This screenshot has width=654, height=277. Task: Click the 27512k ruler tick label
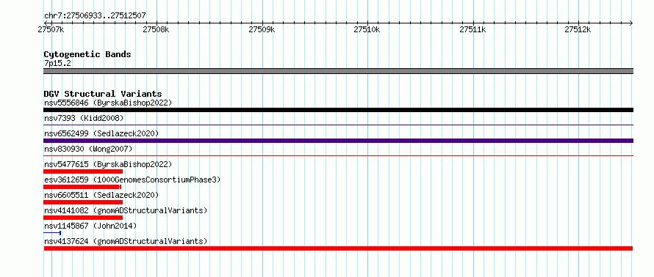[x=578, y=29]
